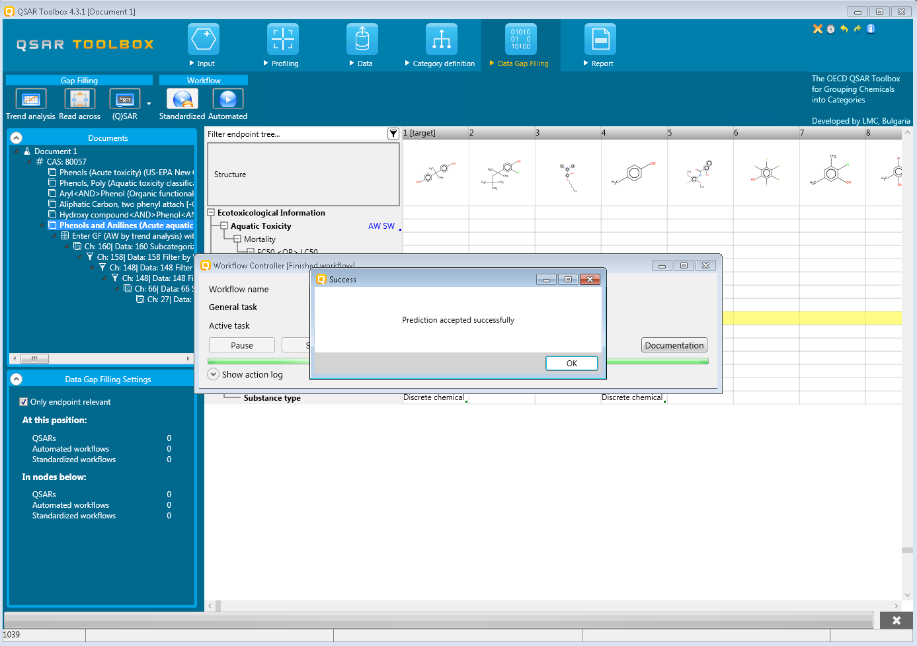Image resolution: width=917 pixels, height=646 pixels.
Task: Open the blue info/about icon
Action: (871, 28)
